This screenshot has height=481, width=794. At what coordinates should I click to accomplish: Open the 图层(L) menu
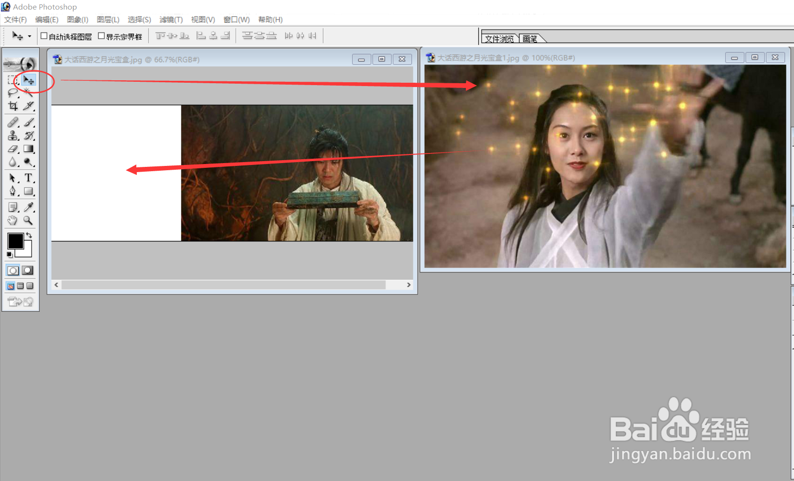pyautogui.click(x=108, y=20)
